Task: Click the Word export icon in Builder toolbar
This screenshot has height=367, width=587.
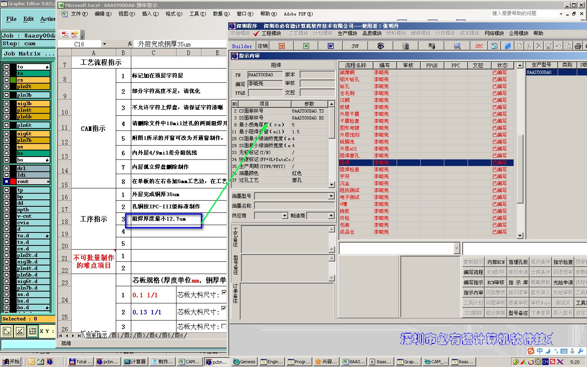Action: point(331,46)
